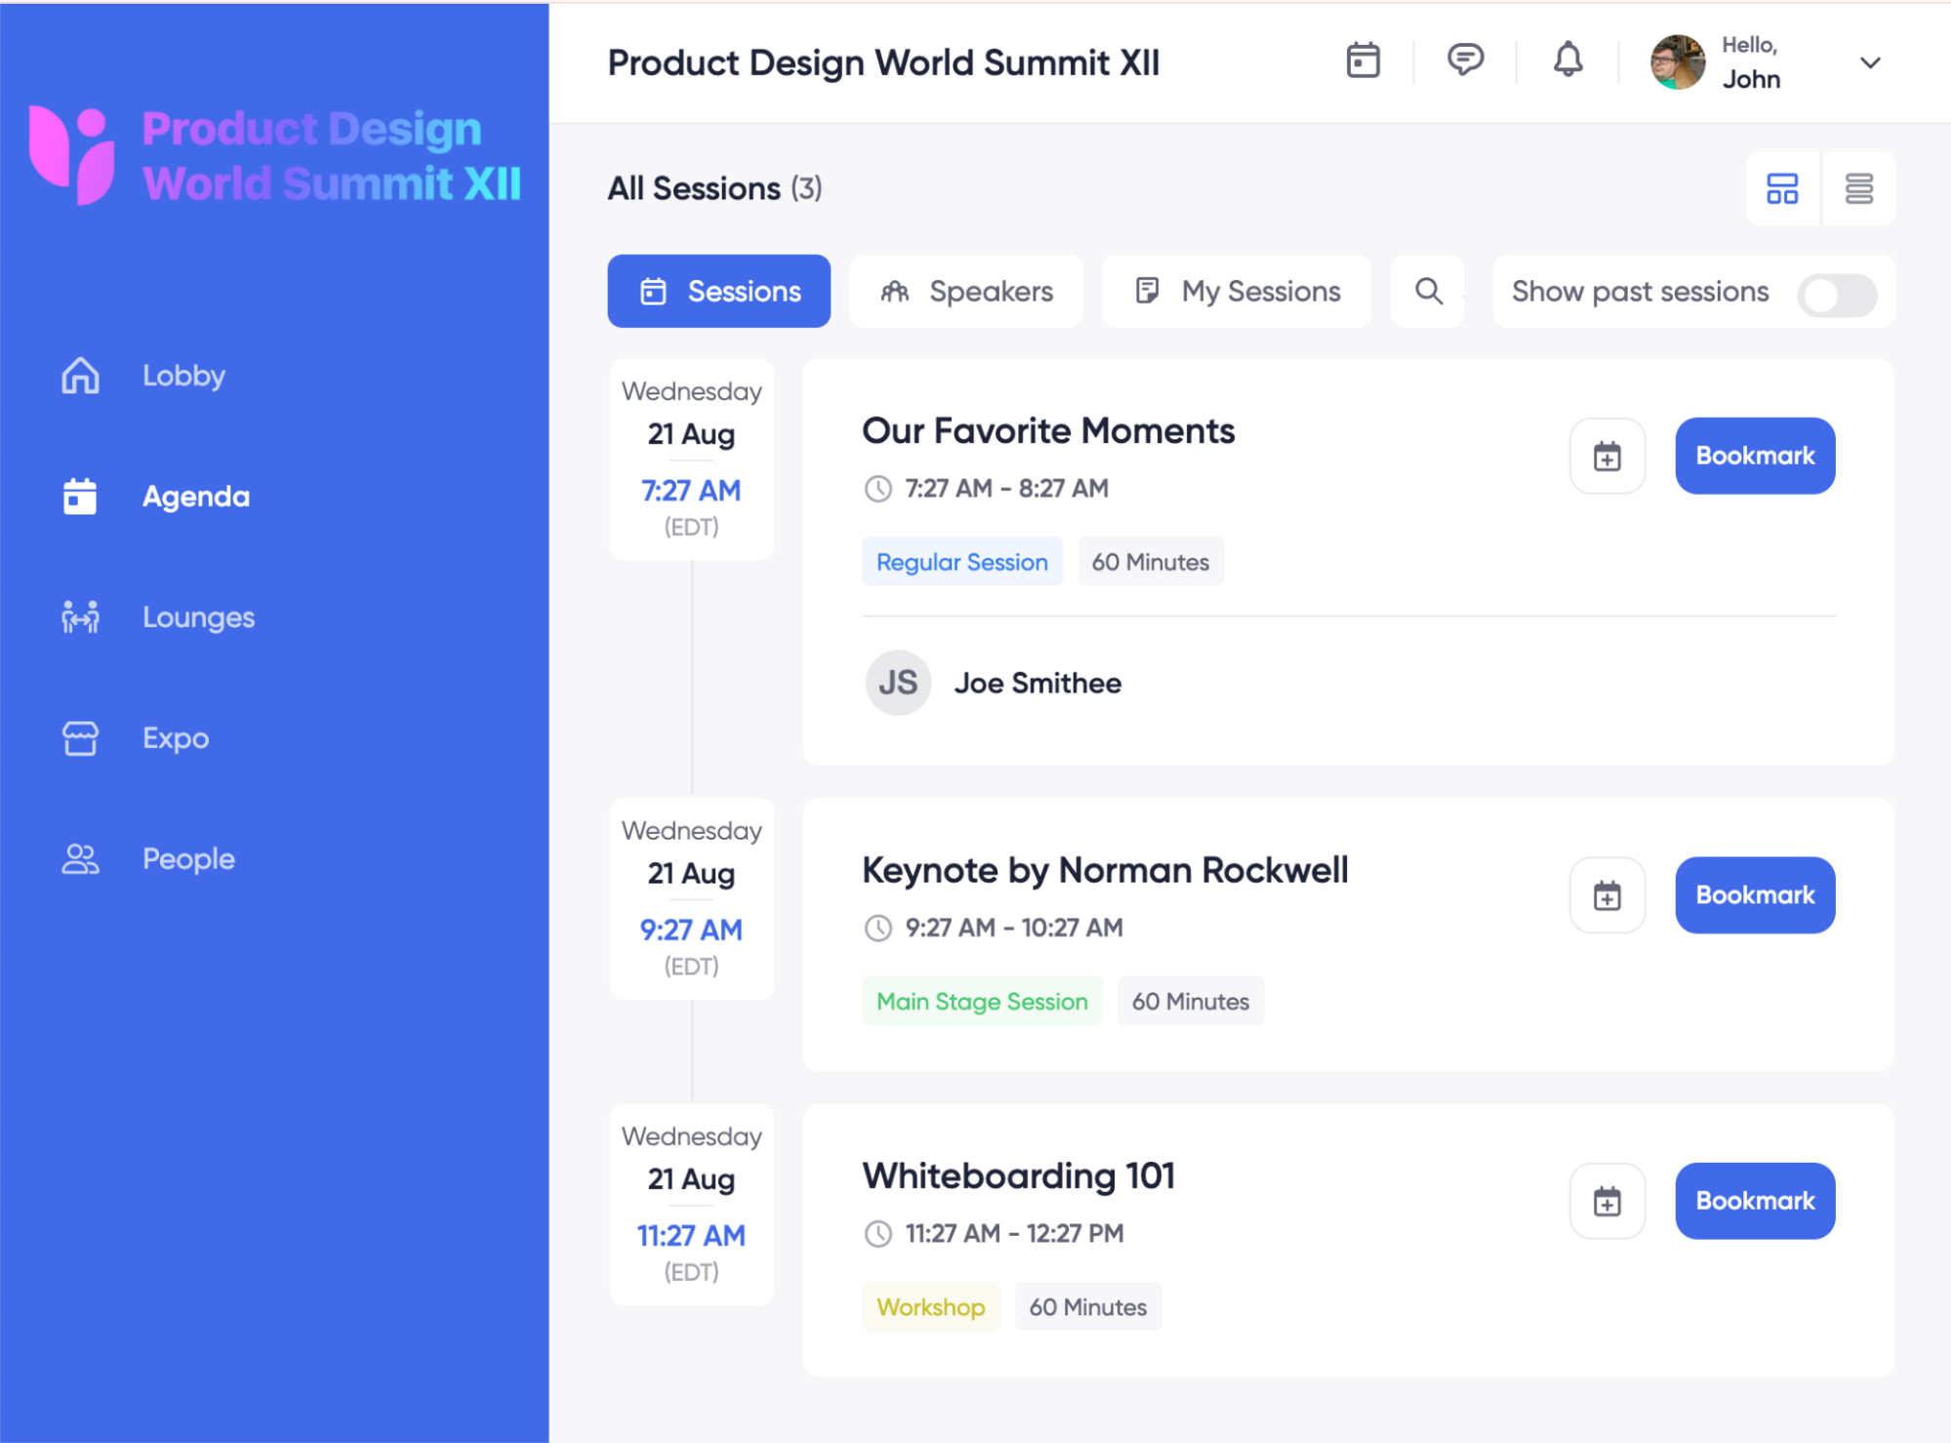Click the JS speaker avatar
This screenshot has height=1443, width=1951.
pos(898,682)
